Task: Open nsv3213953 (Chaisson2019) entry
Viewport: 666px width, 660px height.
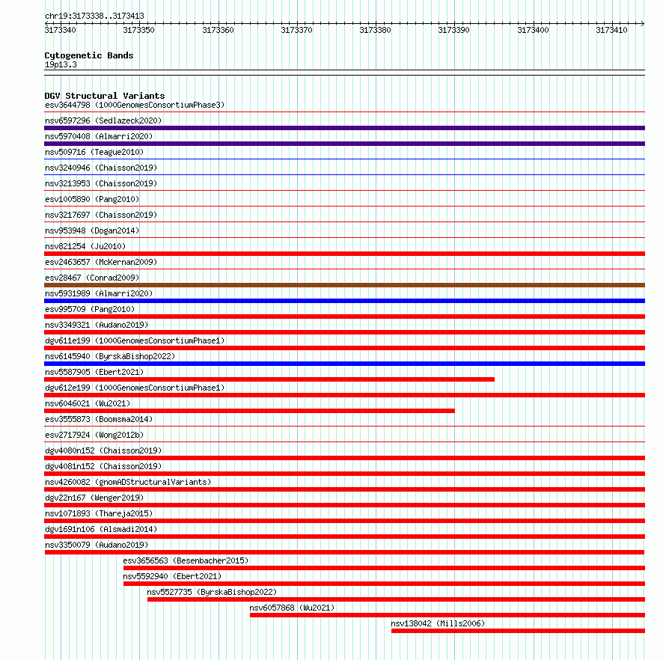Action: (101, 183)
